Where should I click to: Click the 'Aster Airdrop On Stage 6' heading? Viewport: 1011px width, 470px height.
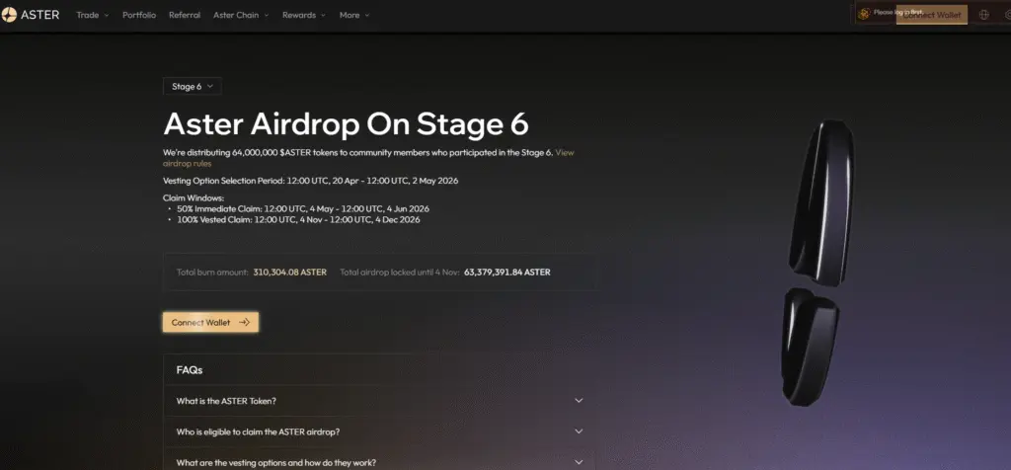coord(347,123)
